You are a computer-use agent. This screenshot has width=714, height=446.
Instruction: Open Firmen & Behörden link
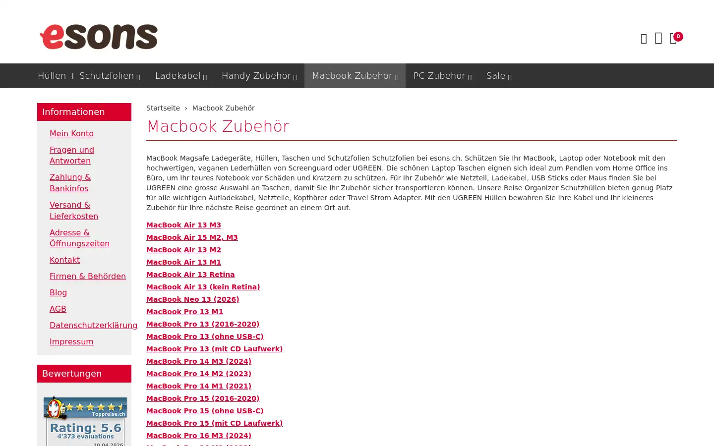[88, 276]
